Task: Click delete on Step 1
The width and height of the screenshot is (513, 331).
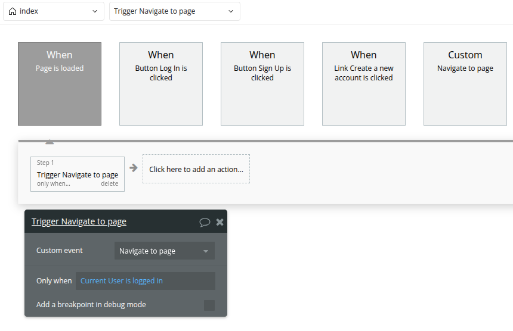Action: [110, 184]
